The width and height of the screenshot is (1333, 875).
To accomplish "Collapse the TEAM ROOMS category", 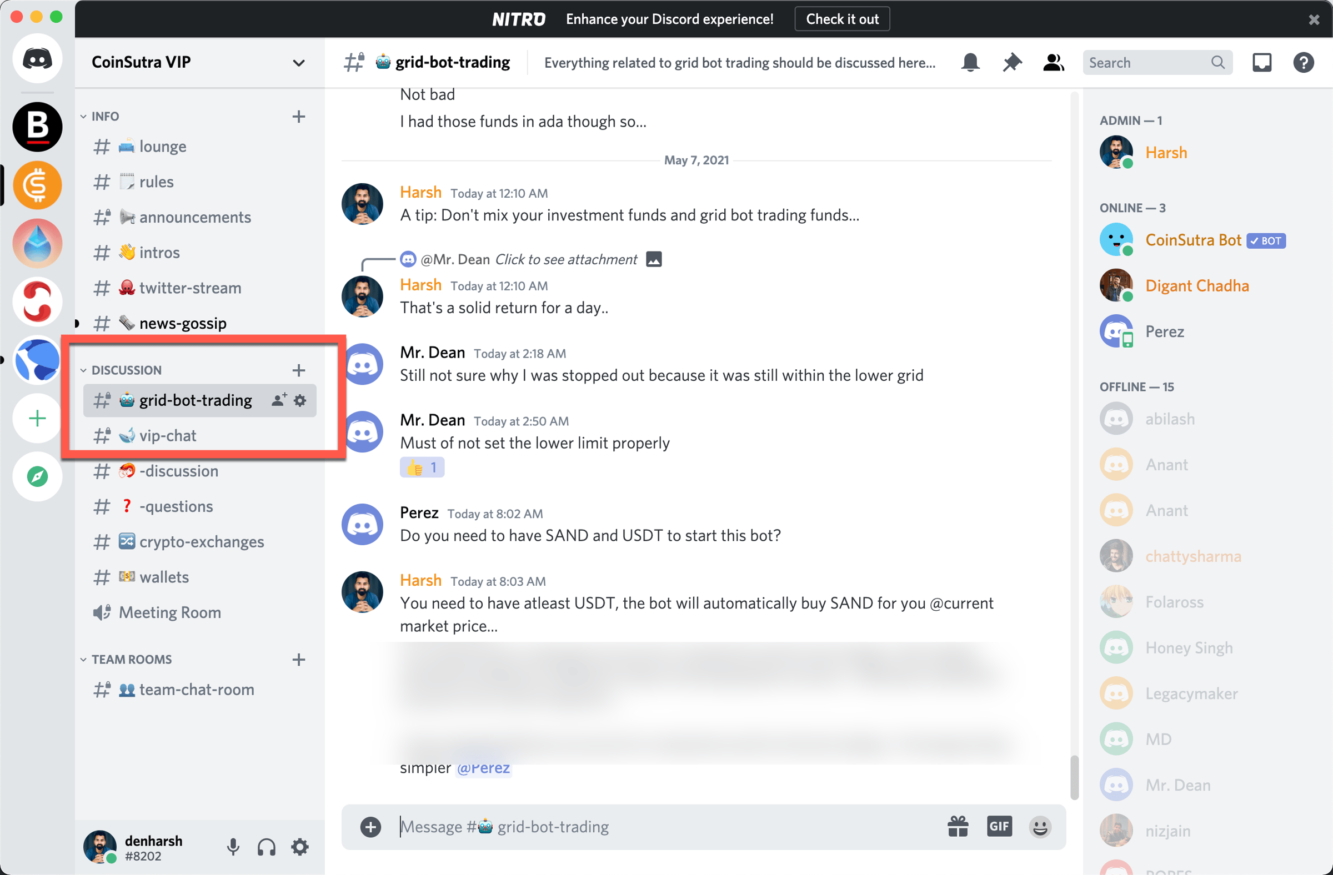I will pos(131,659).
